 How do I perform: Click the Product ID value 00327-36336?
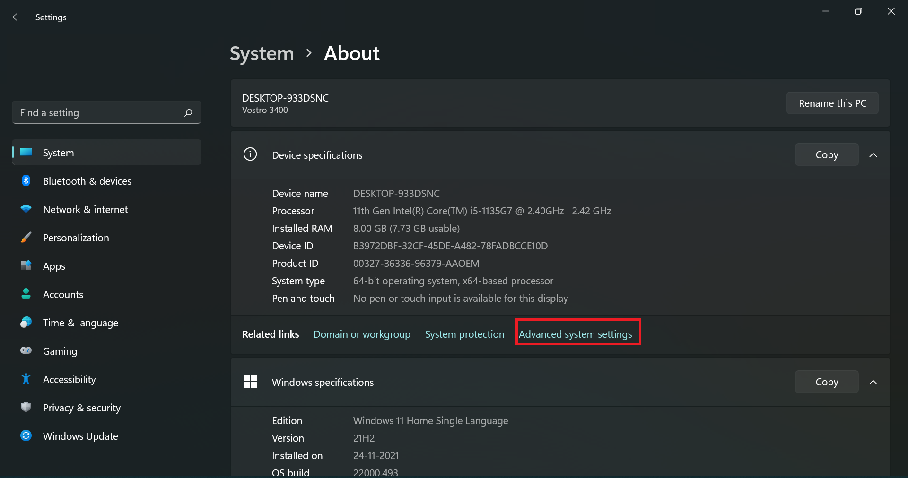pyautogui.click(x=416, y=264)
